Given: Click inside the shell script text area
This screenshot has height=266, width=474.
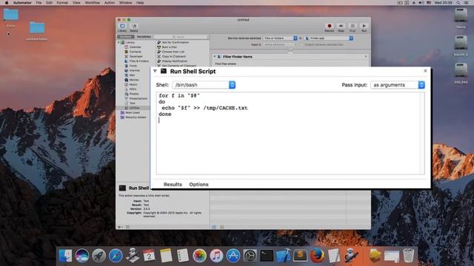Looking at the screenshot, I should [290, 133].
